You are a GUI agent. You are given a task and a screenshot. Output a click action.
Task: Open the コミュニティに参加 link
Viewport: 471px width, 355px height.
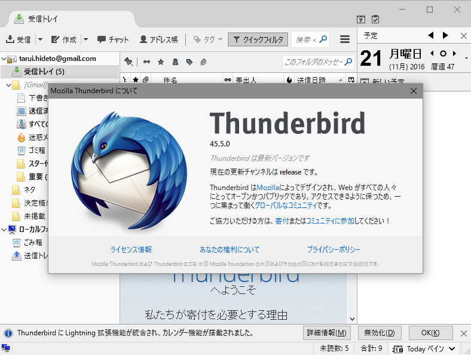330,221
